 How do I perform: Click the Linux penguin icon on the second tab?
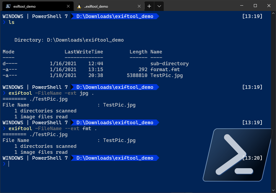(79, 6)
